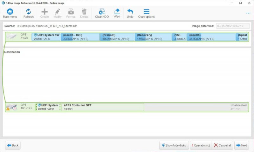Image resolution: width=254 pixels, height=152 pixels.
Task: Refresh the disk list
Action: (x=28, y=13)
